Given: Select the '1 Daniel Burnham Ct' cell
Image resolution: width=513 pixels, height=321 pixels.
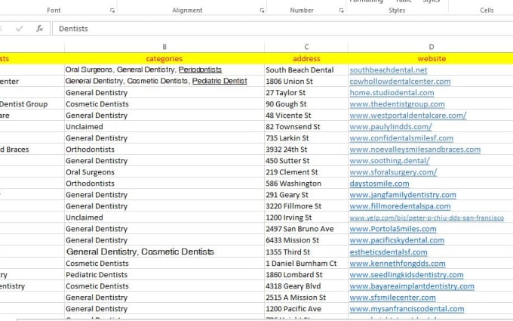Looking at the screenshot, I should (x=306, y=264).
